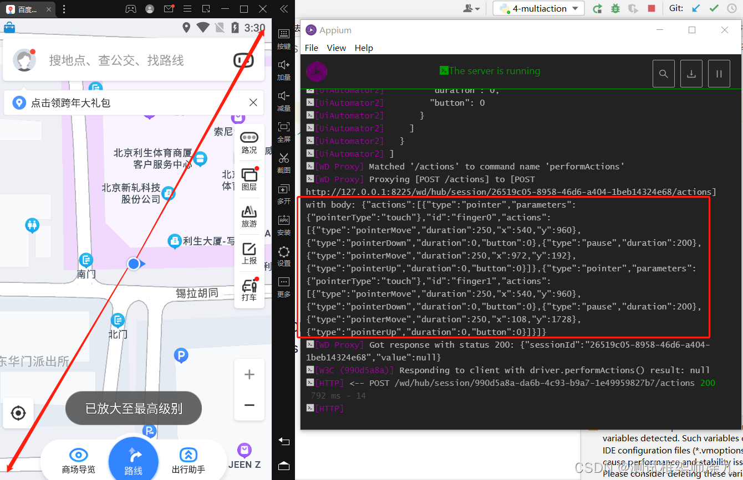Click the map search field 搜地点、查公交、找路线
This screenshot has width=743, height=480.
point(116,60)
